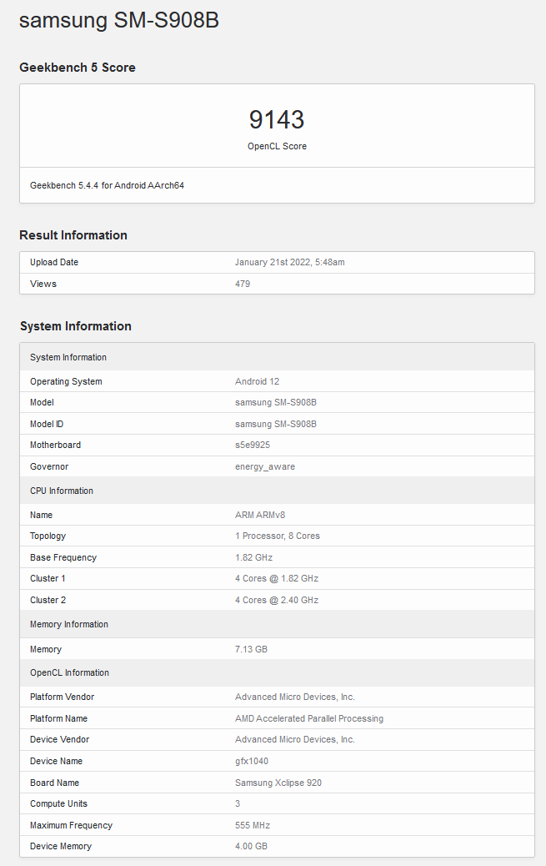Click 'samsung SM-S908B' in the Model ID row

(x=276, y=424)
